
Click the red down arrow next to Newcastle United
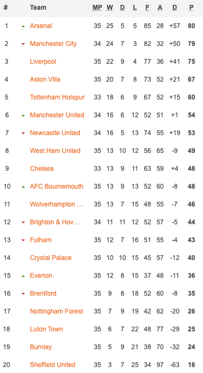23,133
